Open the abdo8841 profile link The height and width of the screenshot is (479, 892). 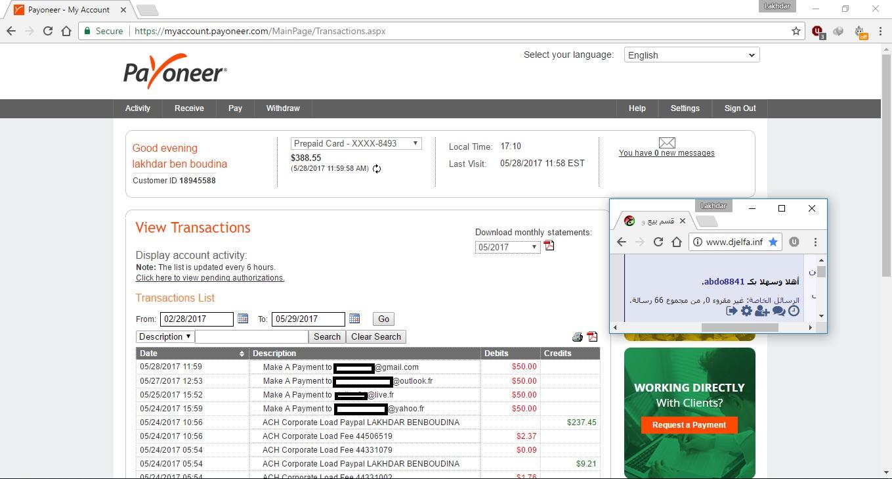(x=725, y=282)
